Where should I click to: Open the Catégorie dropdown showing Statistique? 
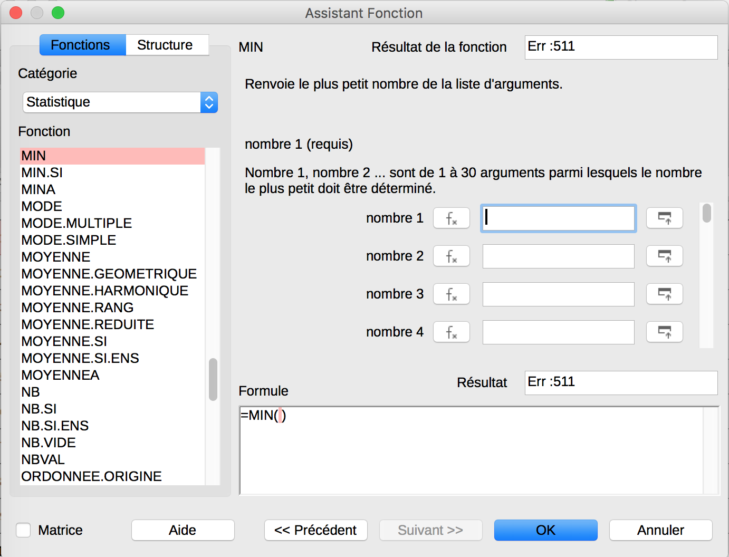[x=120, y=102]
